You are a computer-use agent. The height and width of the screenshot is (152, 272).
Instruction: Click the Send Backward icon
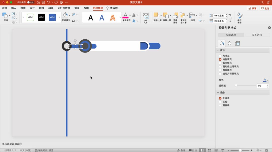point(166,15)
